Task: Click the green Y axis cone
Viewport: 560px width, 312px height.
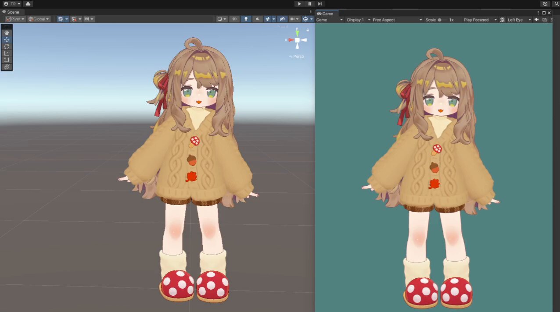Action: click(x=297, y=32)
